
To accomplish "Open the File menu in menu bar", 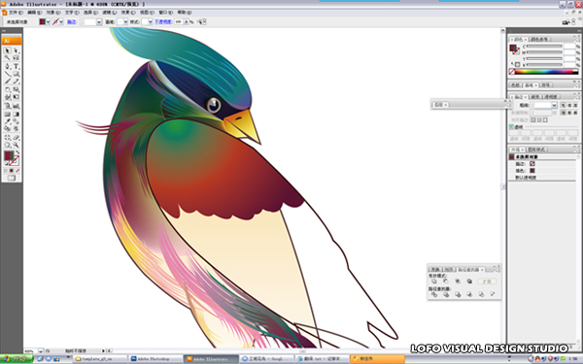I will coord(16,13).
